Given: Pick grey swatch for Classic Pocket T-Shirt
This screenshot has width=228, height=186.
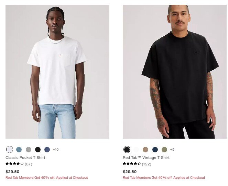Looking at the screenshot, I should 29,149.
